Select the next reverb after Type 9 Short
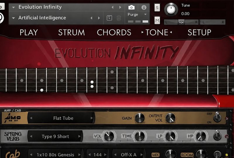The height and width of the screenshot is (158, 234). [79, 136]
